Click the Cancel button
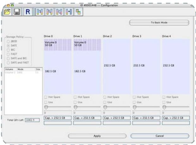Screen dimensions: 196x145 point(160,136)
